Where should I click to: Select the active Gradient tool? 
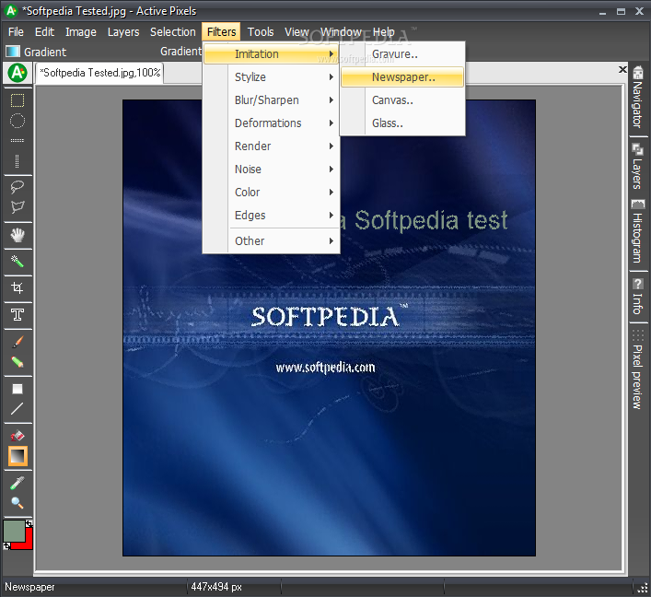17,456
